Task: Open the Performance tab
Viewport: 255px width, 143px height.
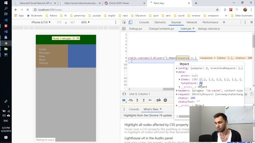Action: (x=210, y=22)
